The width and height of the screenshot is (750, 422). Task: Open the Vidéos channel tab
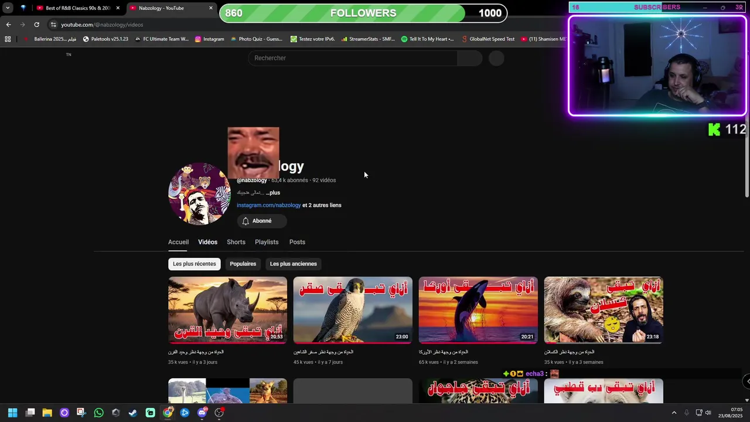click(207, 242)
